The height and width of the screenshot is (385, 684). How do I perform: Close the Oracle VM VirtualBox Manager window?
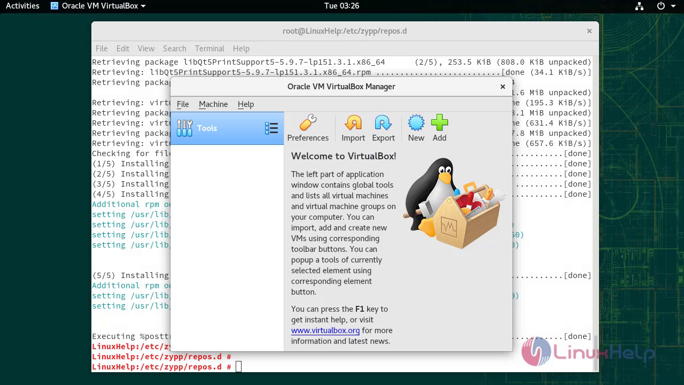pyautogui.click(x=502, y=87)
